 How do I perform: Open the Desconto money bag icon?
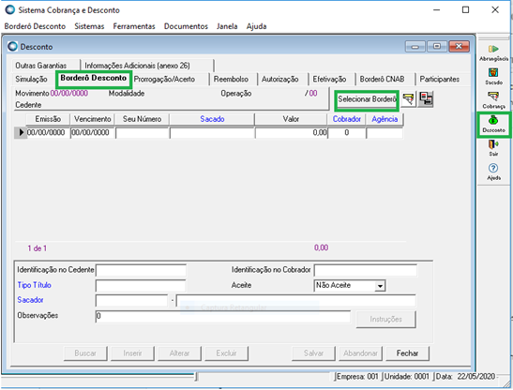pos(493,124)
